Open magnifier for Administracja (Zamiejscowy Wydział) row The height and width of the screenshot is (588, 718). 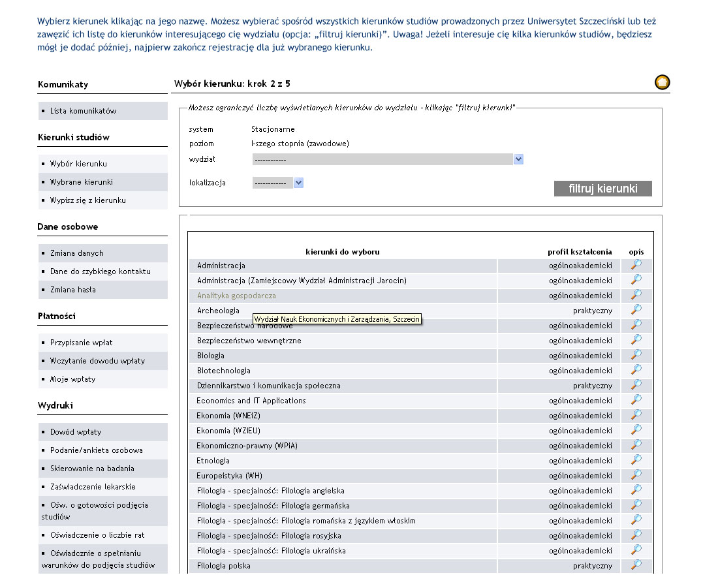tap(636, 280)
